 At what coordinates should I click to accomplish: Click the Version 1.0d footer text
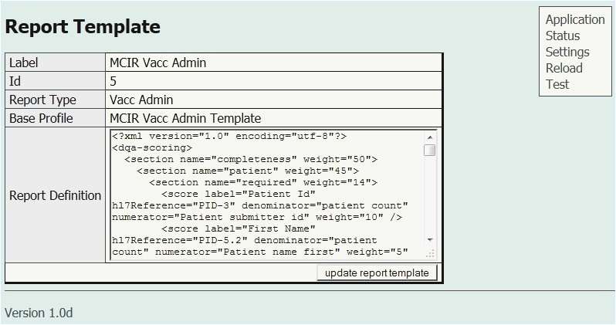39,313
